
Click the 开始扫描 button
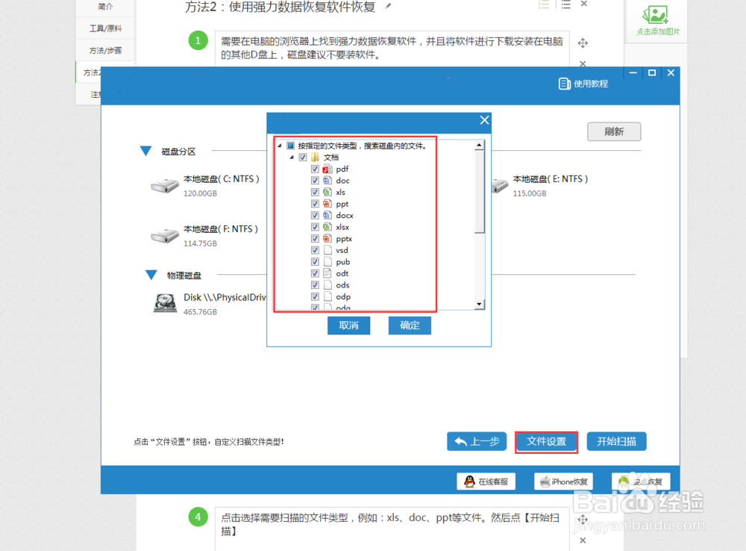[x=616, y=441]
